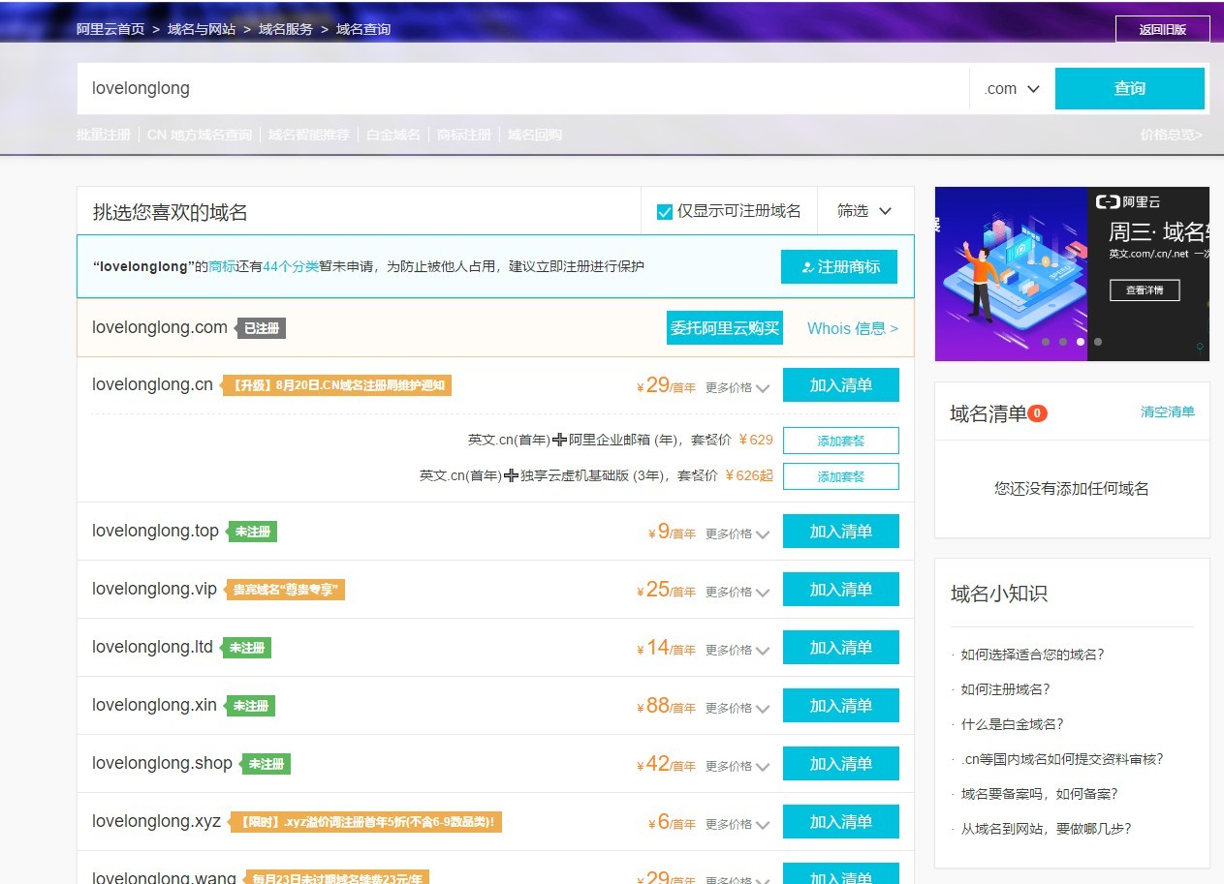This screenshot has height=884, width=1224.
Task: Uncheck 仅显示可注册域名 checkbox
Action: (x=664, y=210)
